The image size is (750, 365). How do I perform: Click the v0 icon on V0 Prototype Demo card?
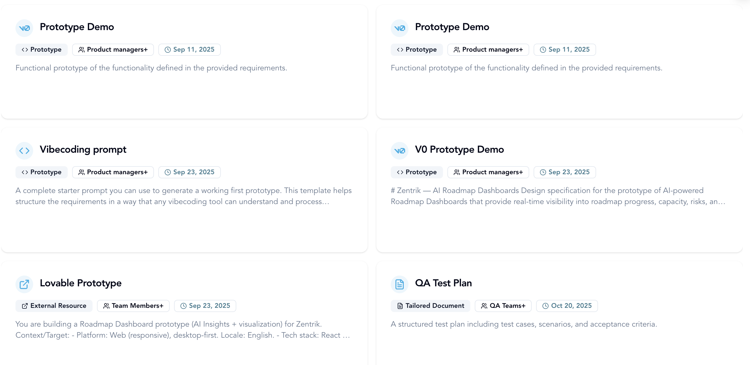[x=400, y=151]
